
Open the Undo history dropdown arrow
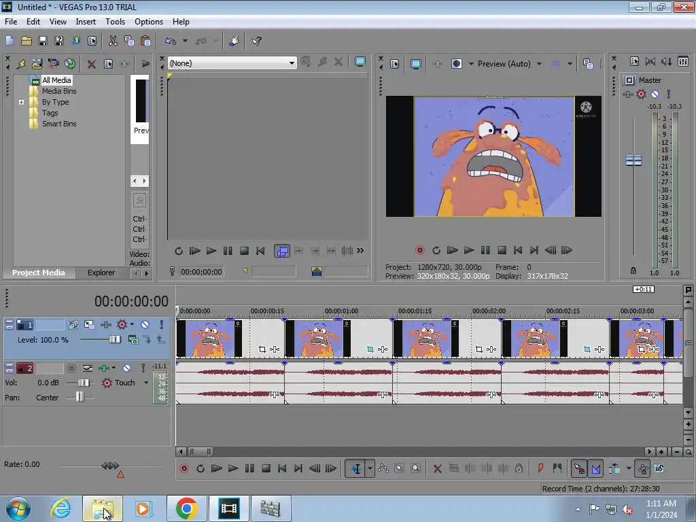(x=185, y=41)
